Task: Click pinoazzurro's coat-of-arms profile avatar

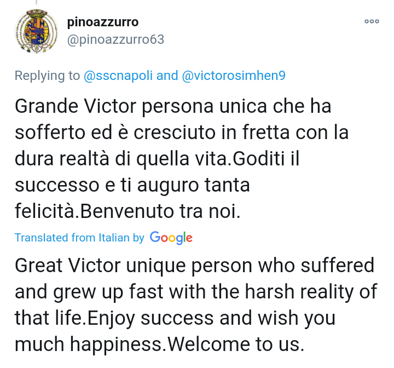Action: tap(37, 31)
